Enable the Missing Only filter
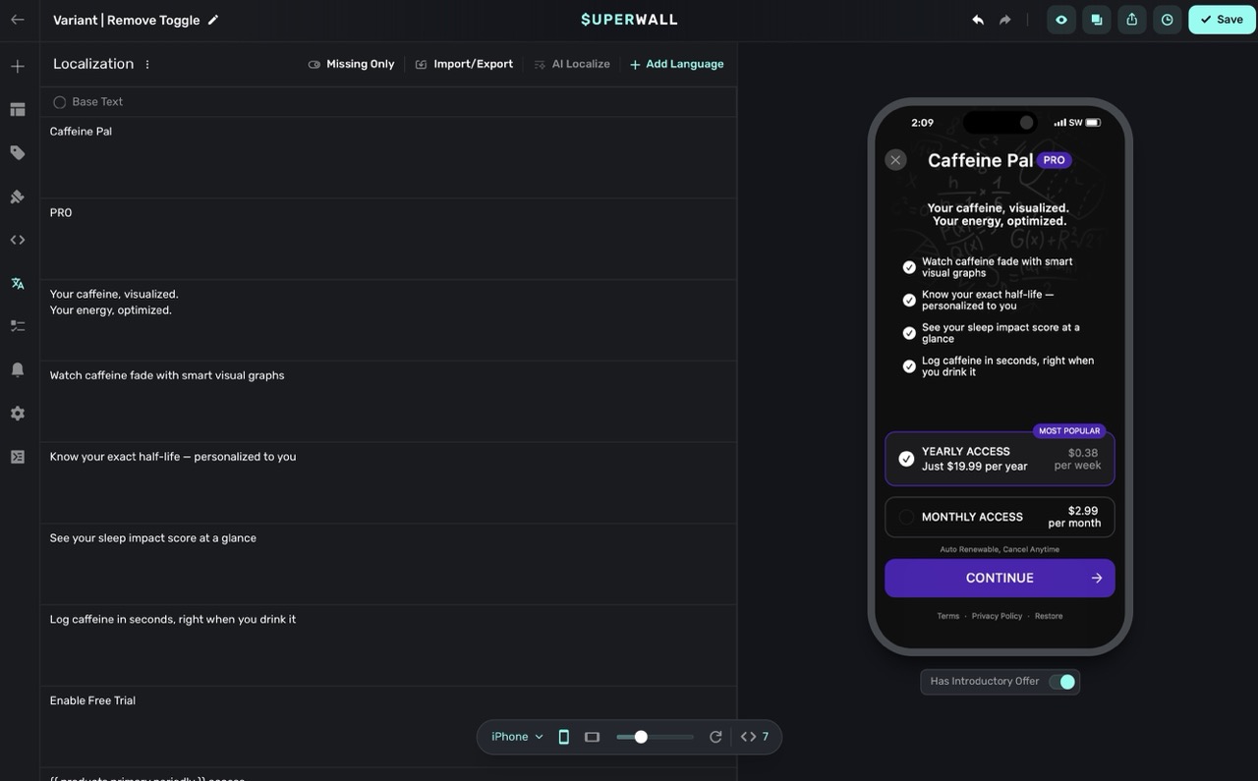 tap(351, 63)
